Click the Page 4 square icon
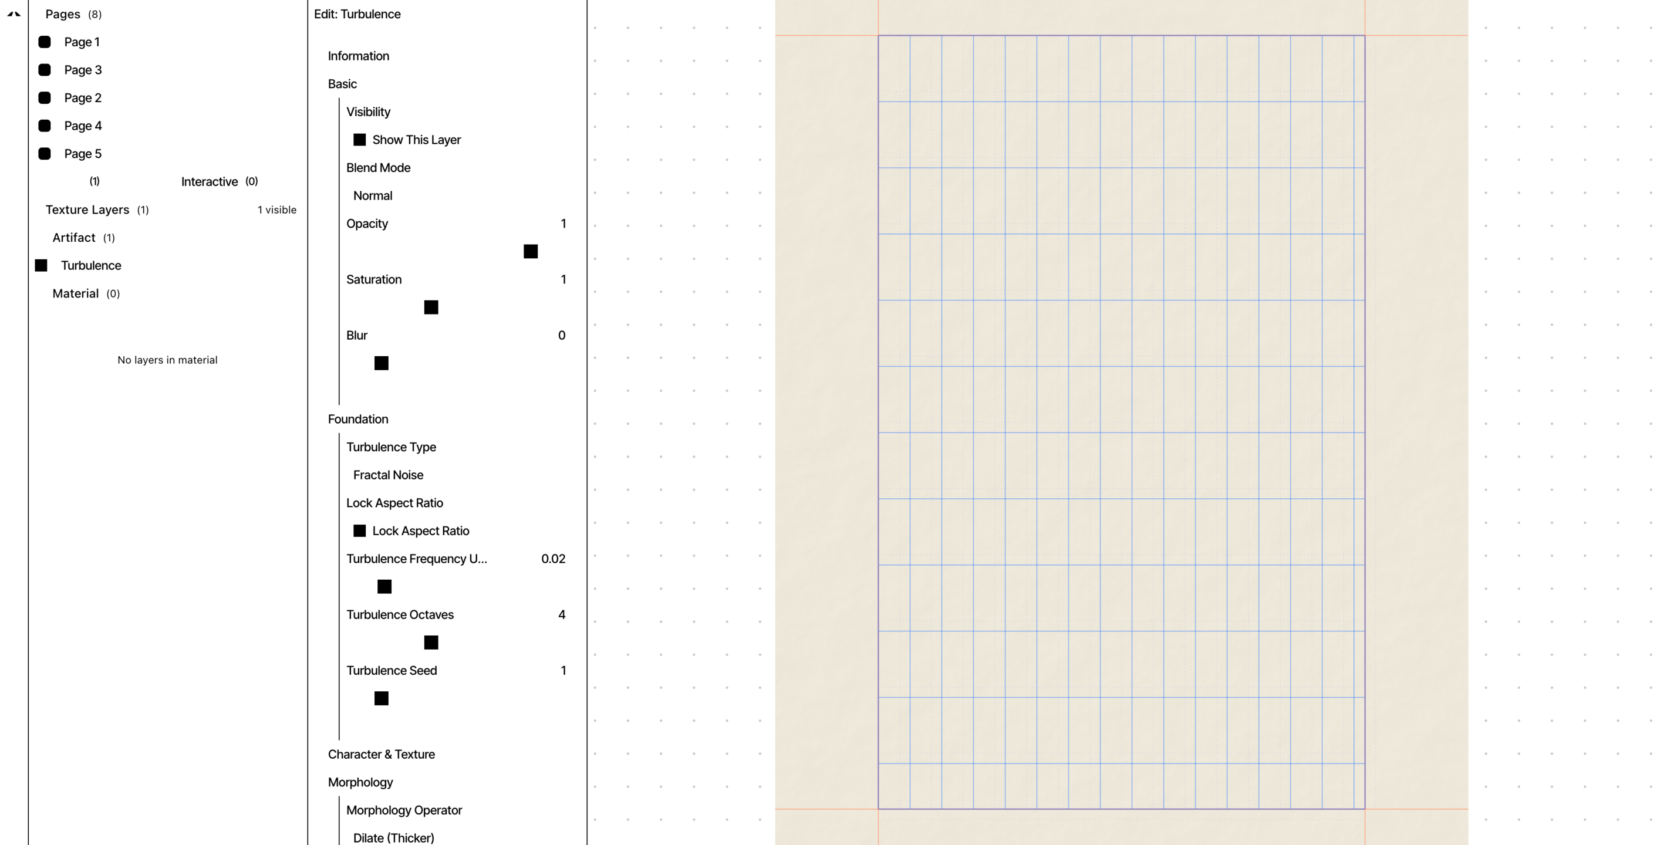The image size is (1657, 845). (45, 126)
